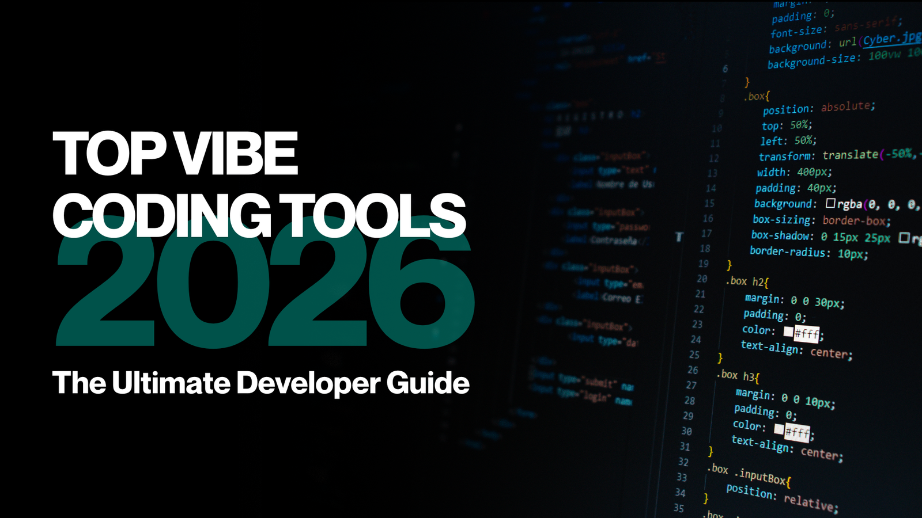Click the 'box-sizing: border-box;' code line
922x518 pixels.
[822, 220]
